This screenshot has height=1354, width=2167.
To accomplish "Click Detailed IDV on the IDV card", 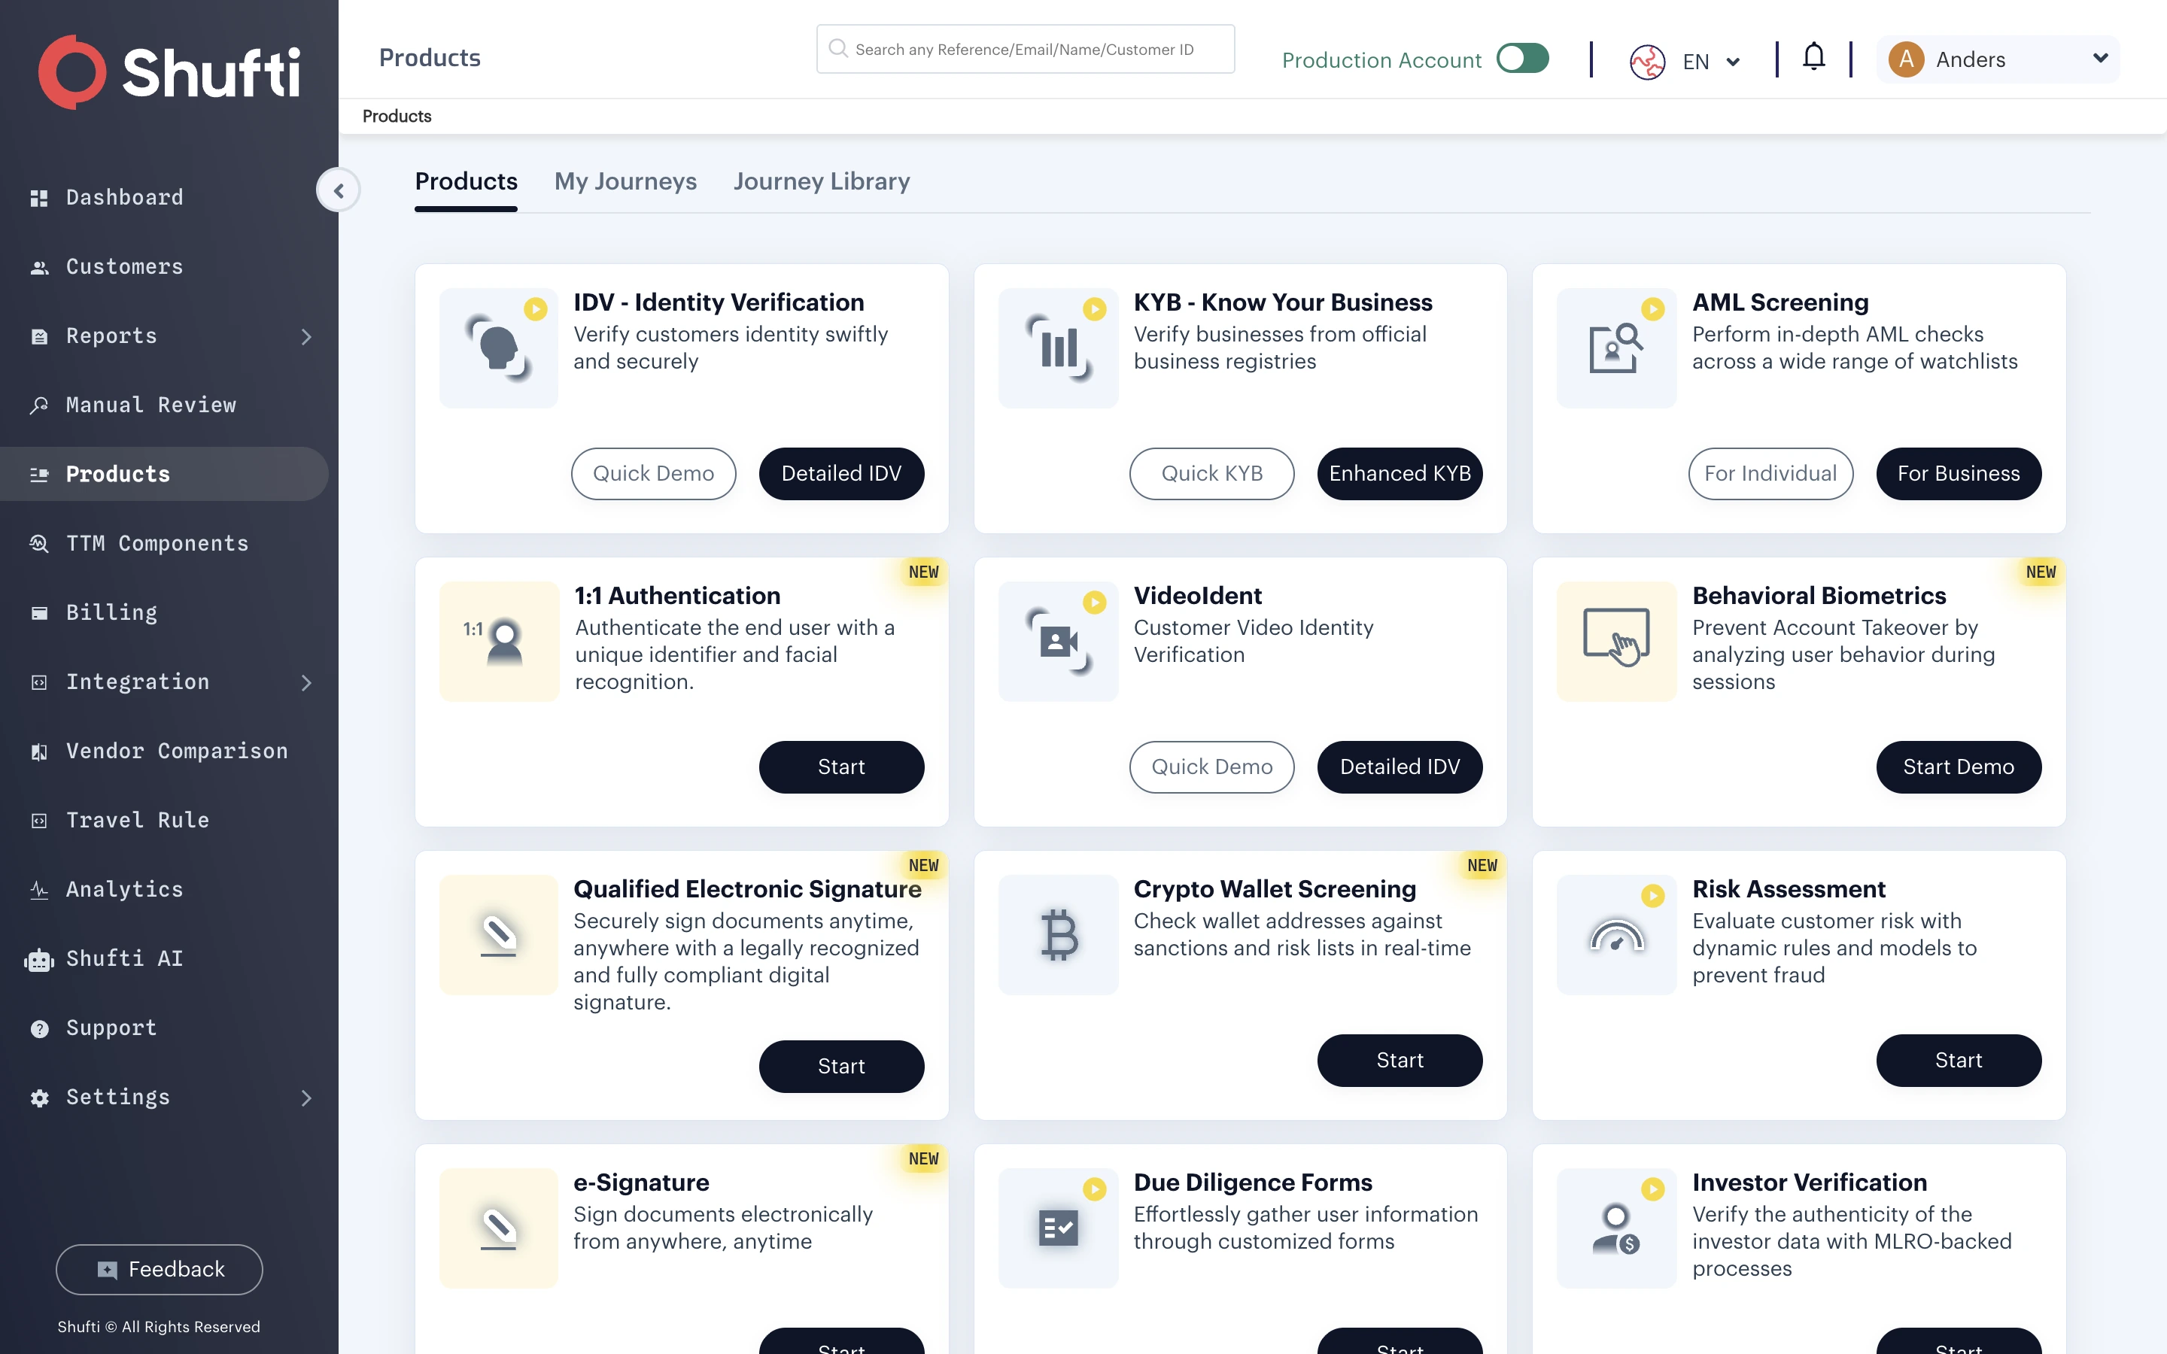I will click(x=842, y=474).
